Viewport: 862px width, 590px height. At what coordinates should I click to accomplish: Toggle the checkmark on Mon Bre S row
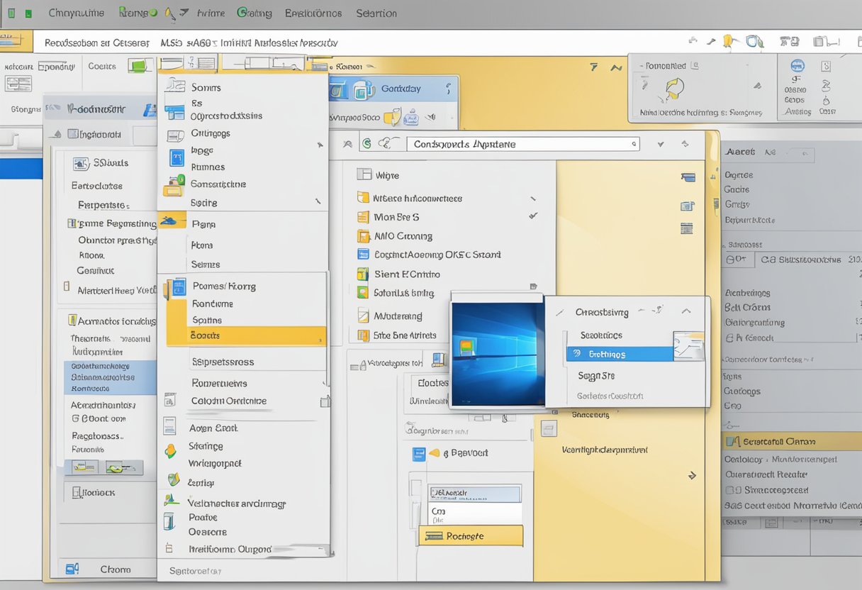point(533,216)
